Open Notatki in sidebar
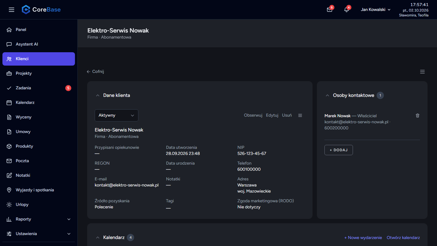The height and width of the screenshot is (246, 437). point(39,176)
